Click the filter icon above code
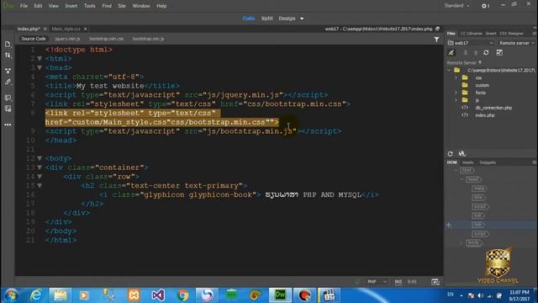This screenshot has height=303, width=538. [436, 40]
